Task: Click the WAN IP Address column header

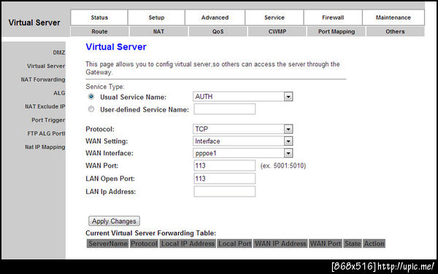Action: (280, 243)
